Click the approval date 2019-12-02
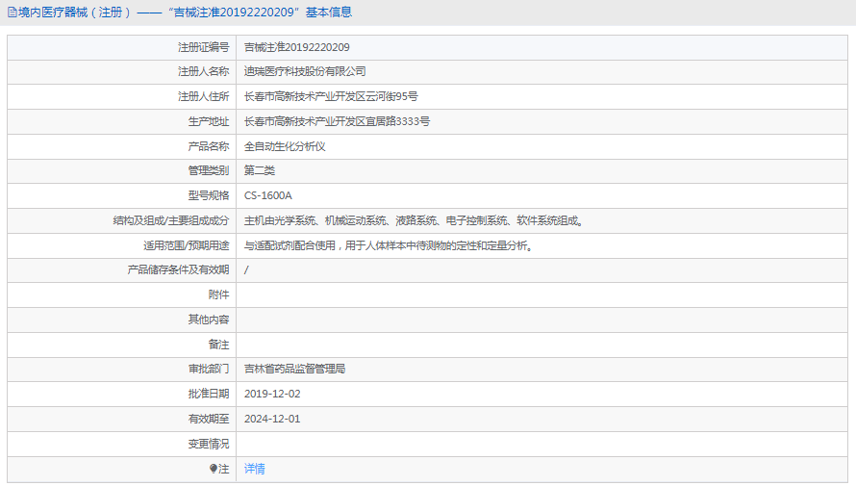 tap(272, 394)
